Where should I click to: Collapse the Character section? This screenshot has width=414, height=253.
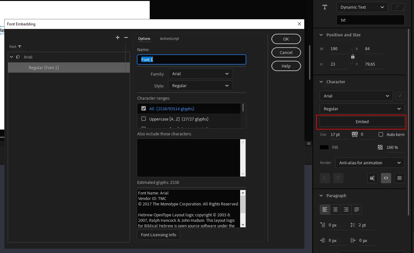(321, 82)
